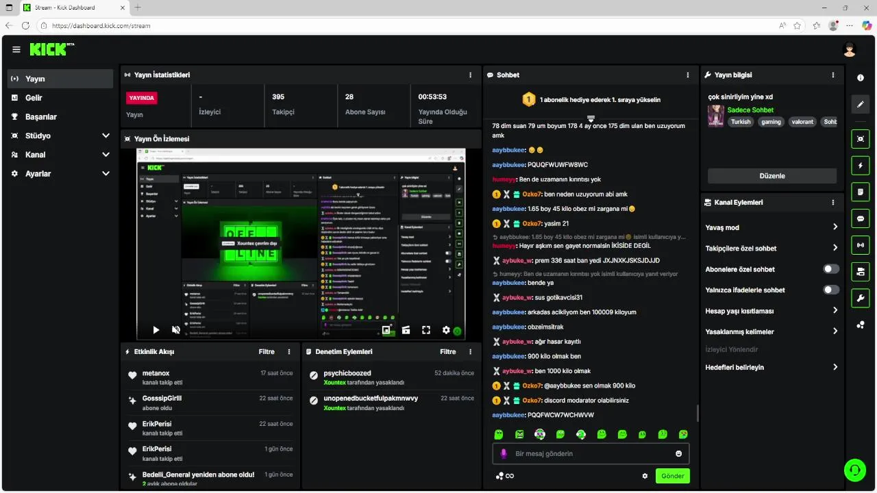Open the Kanal Eylemleri panel three-dot menu
The width and height of the screenshot is (877, 493).
pos(833,203)
